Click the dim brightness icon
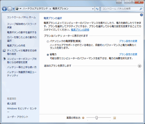The image size is (145, 124). click(83, 118)
